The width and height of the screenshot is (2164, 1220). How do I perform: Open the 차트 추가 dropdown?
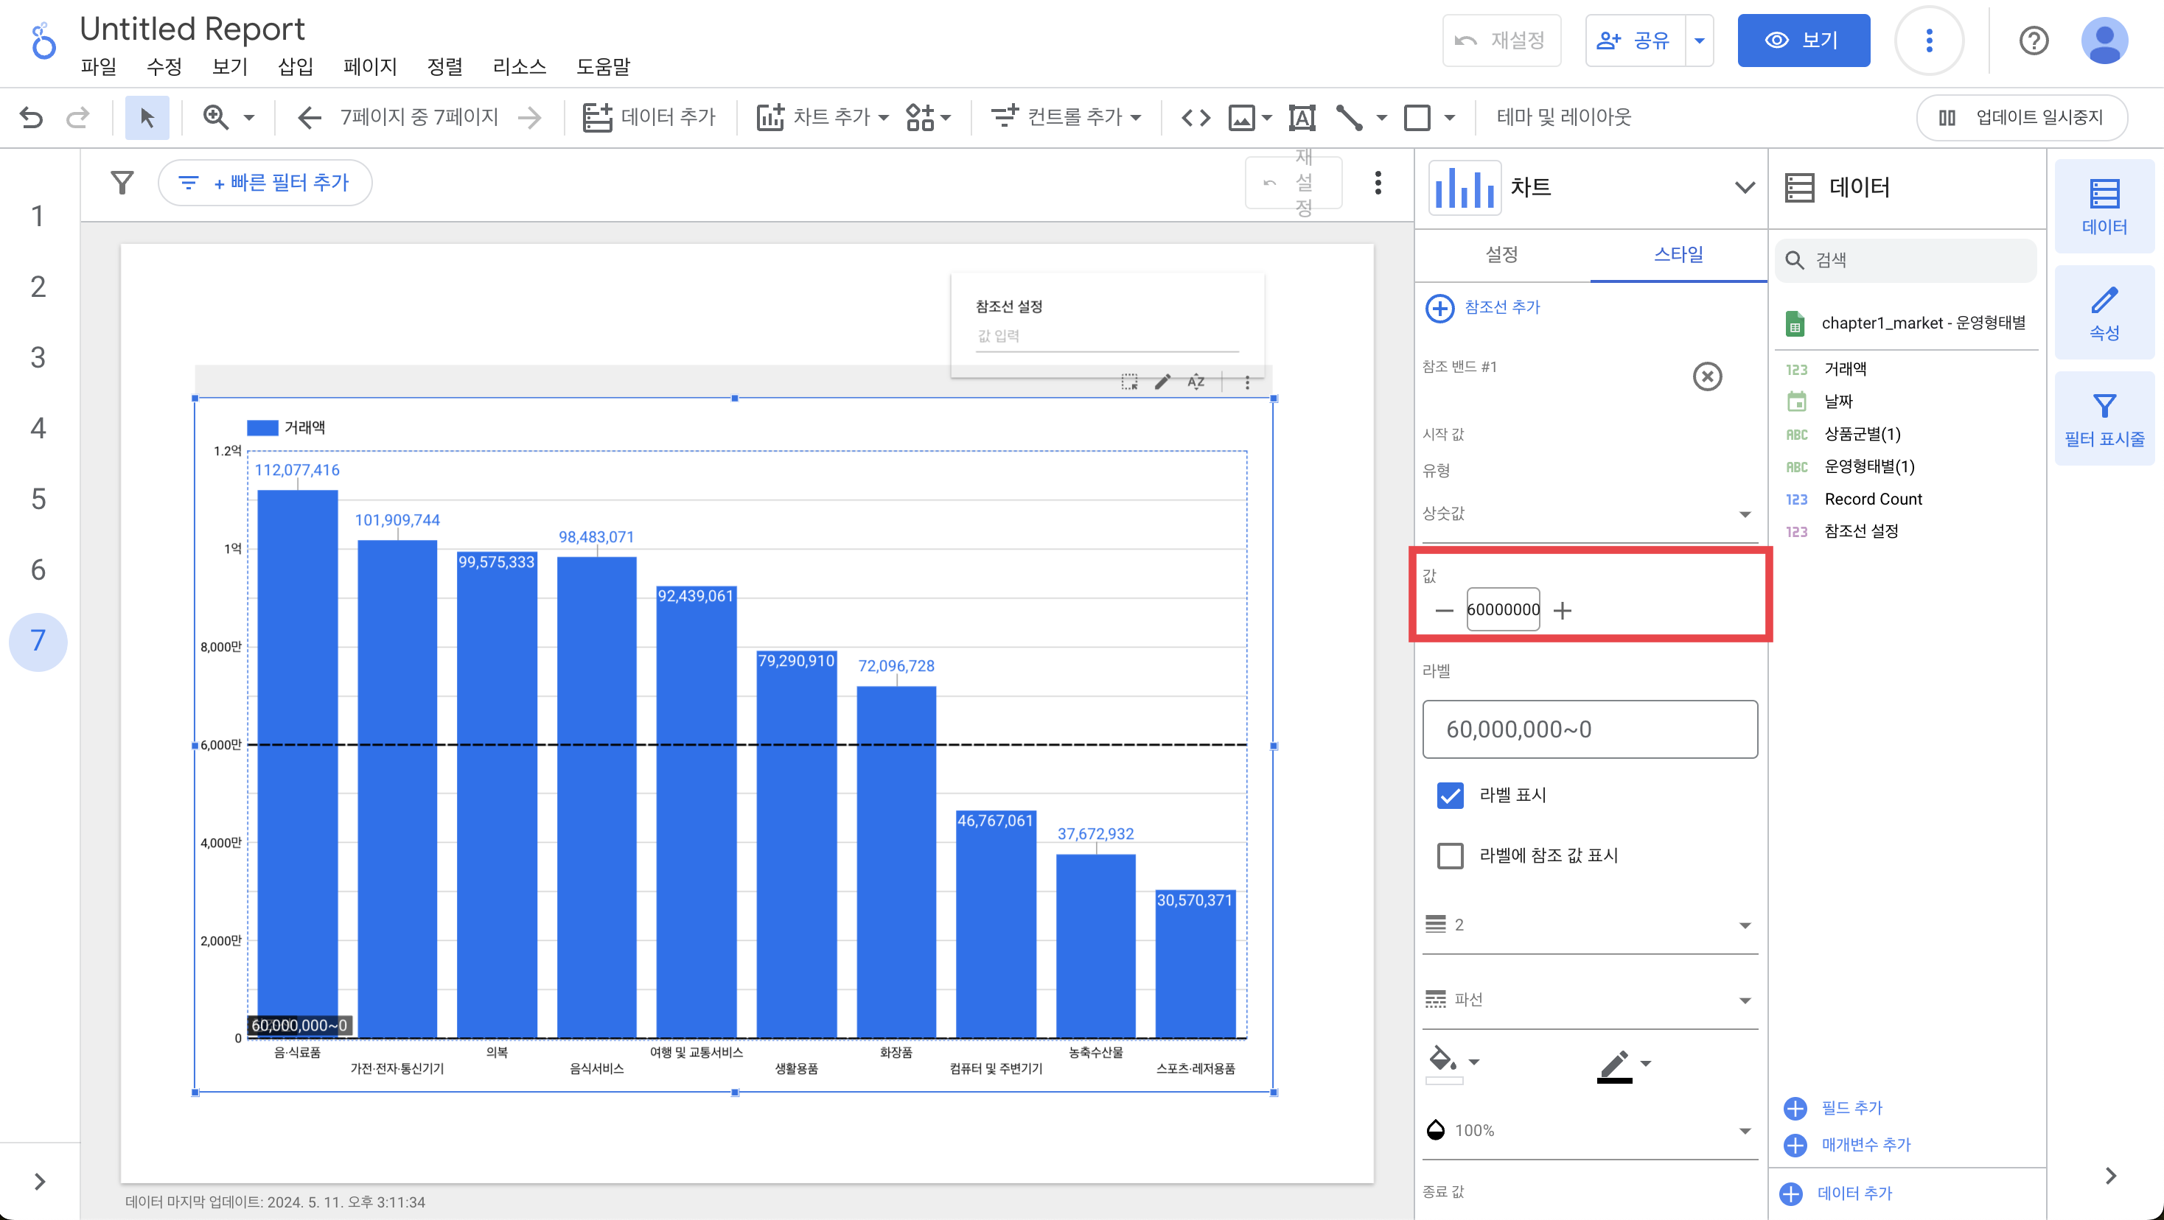[x=823, y=116]
